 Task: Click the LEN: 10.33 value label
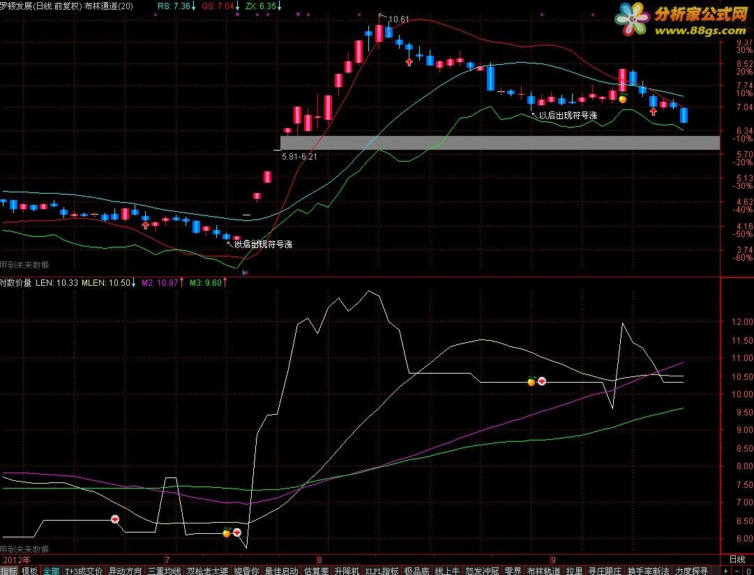(56, 282)
